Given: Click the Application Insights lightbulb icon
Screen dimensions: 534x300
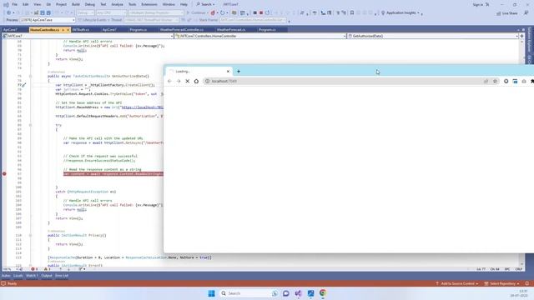Looking at the screenshot, I should point(383,13).
